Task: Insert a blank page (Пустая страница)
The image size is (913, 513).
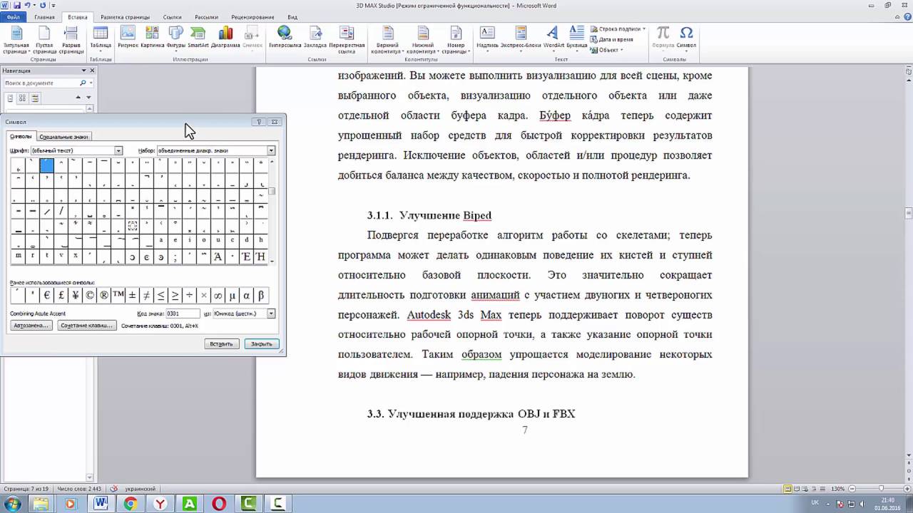Action: tap(44, 41)
